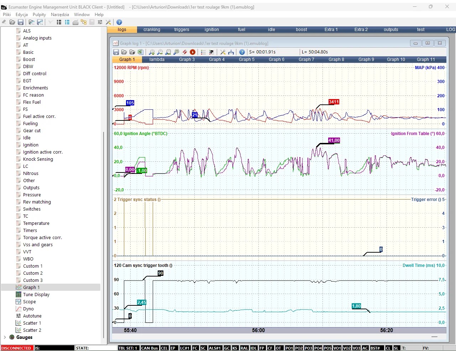
Task: Select Nitrous in the tree
Action: click(x=31, y=173)
